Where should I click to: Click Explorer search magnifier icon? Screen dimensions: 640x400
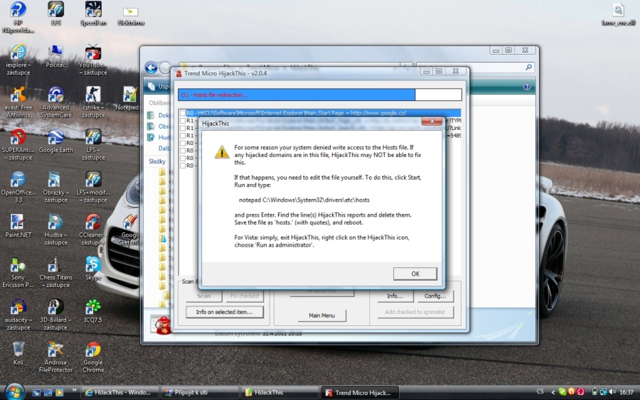point(528,67)
